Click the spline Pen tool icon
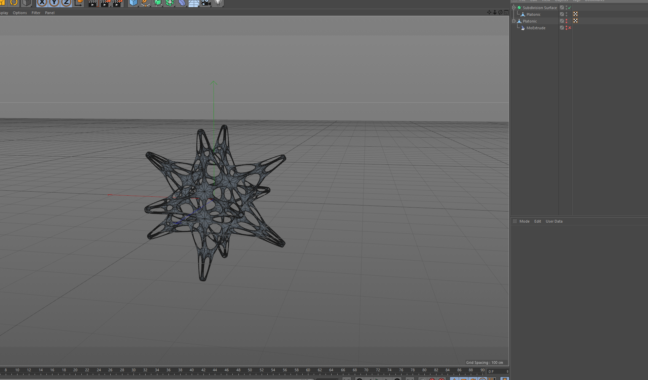Screen dimensions: 648x380 (145, 3)
